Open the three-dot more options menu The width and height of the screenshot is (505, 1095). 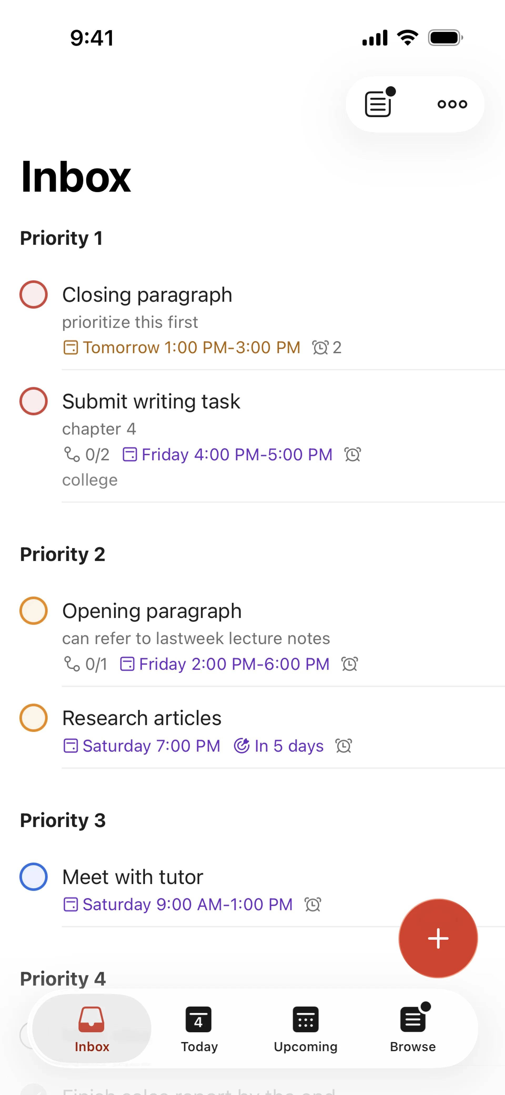click(x=452, y=104)
